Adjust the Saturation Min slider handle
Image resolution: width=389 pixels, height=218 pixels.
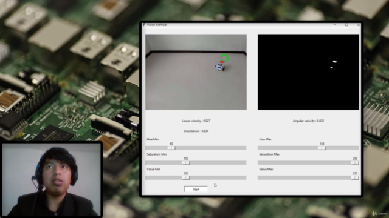pyautogui.click(x=186, y=163)
